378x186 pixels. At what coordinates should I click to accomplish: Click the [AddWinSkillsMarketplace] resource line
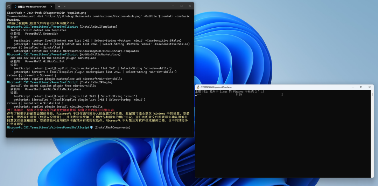pos(64,55)
